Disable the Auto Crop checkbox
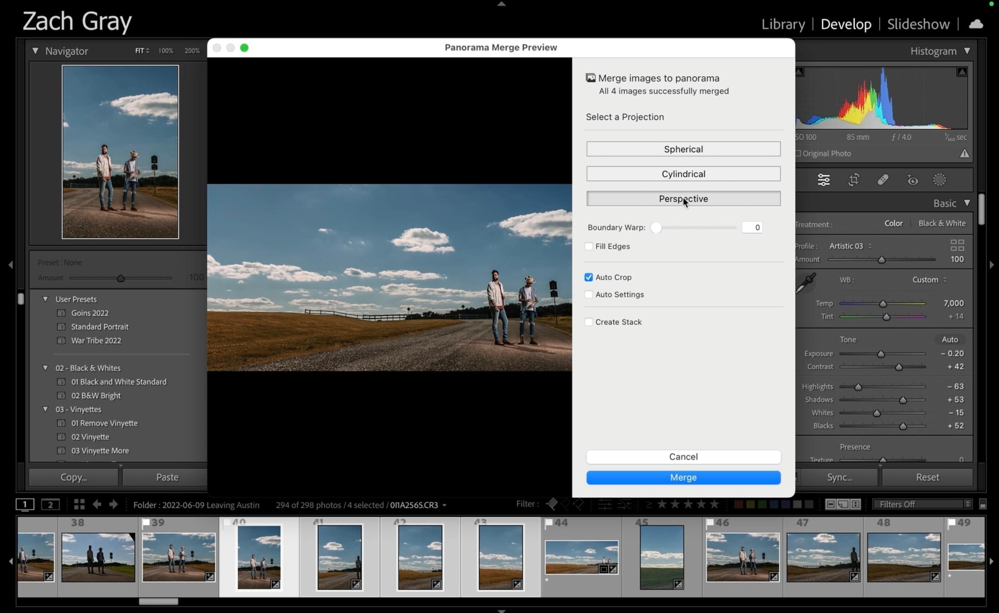 tap(588, 277)
